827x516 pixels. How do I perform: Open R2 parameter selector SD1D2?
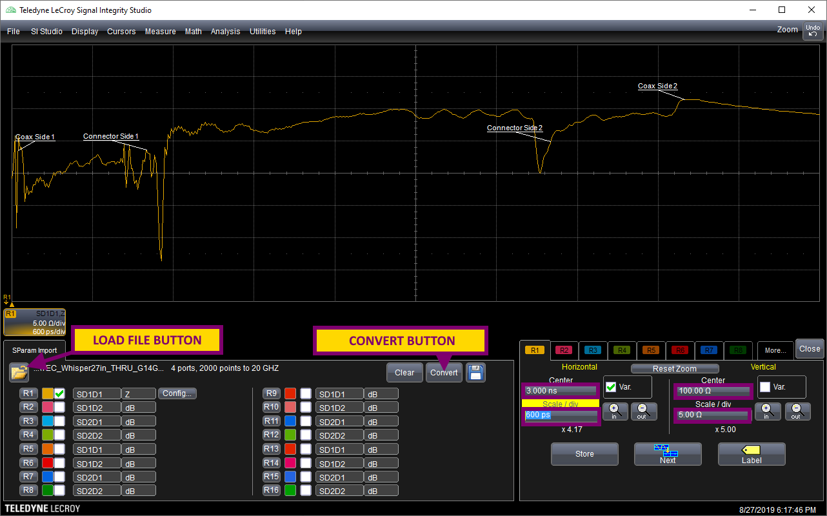pyautogui.click(x=97, y=407)
